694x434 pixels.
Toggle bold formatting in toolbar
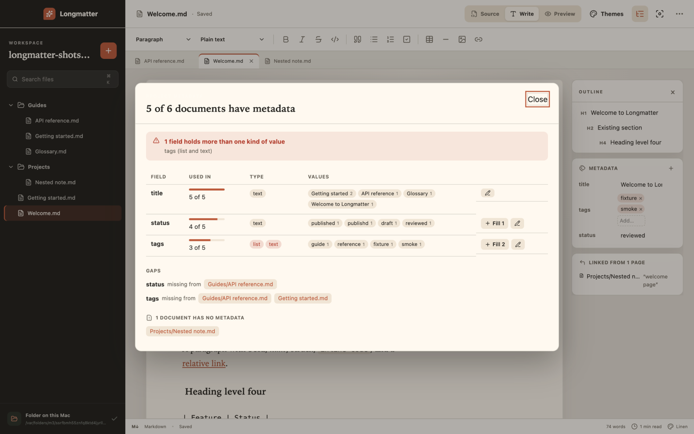pos(286,39)
